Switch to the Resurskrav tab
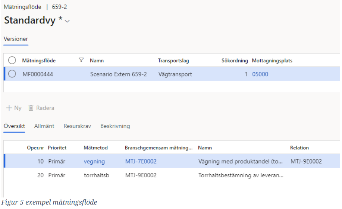Screen dimensions: 342x209 coord(77,126)
